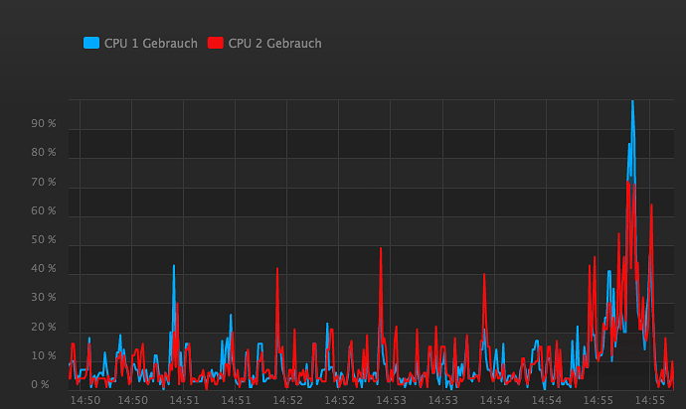Image resolution: width=686 pixels, height=409 pixels.
Task: Click the 30 % y-axis label
Action: 44,298
